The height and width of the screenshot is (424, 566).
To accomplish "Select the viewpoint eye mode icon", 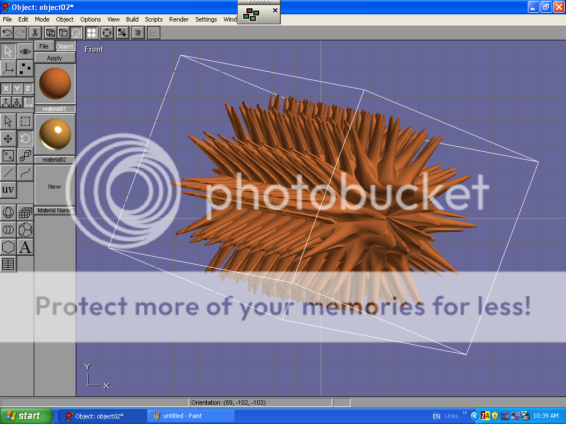I will click(x=25, y=51).
